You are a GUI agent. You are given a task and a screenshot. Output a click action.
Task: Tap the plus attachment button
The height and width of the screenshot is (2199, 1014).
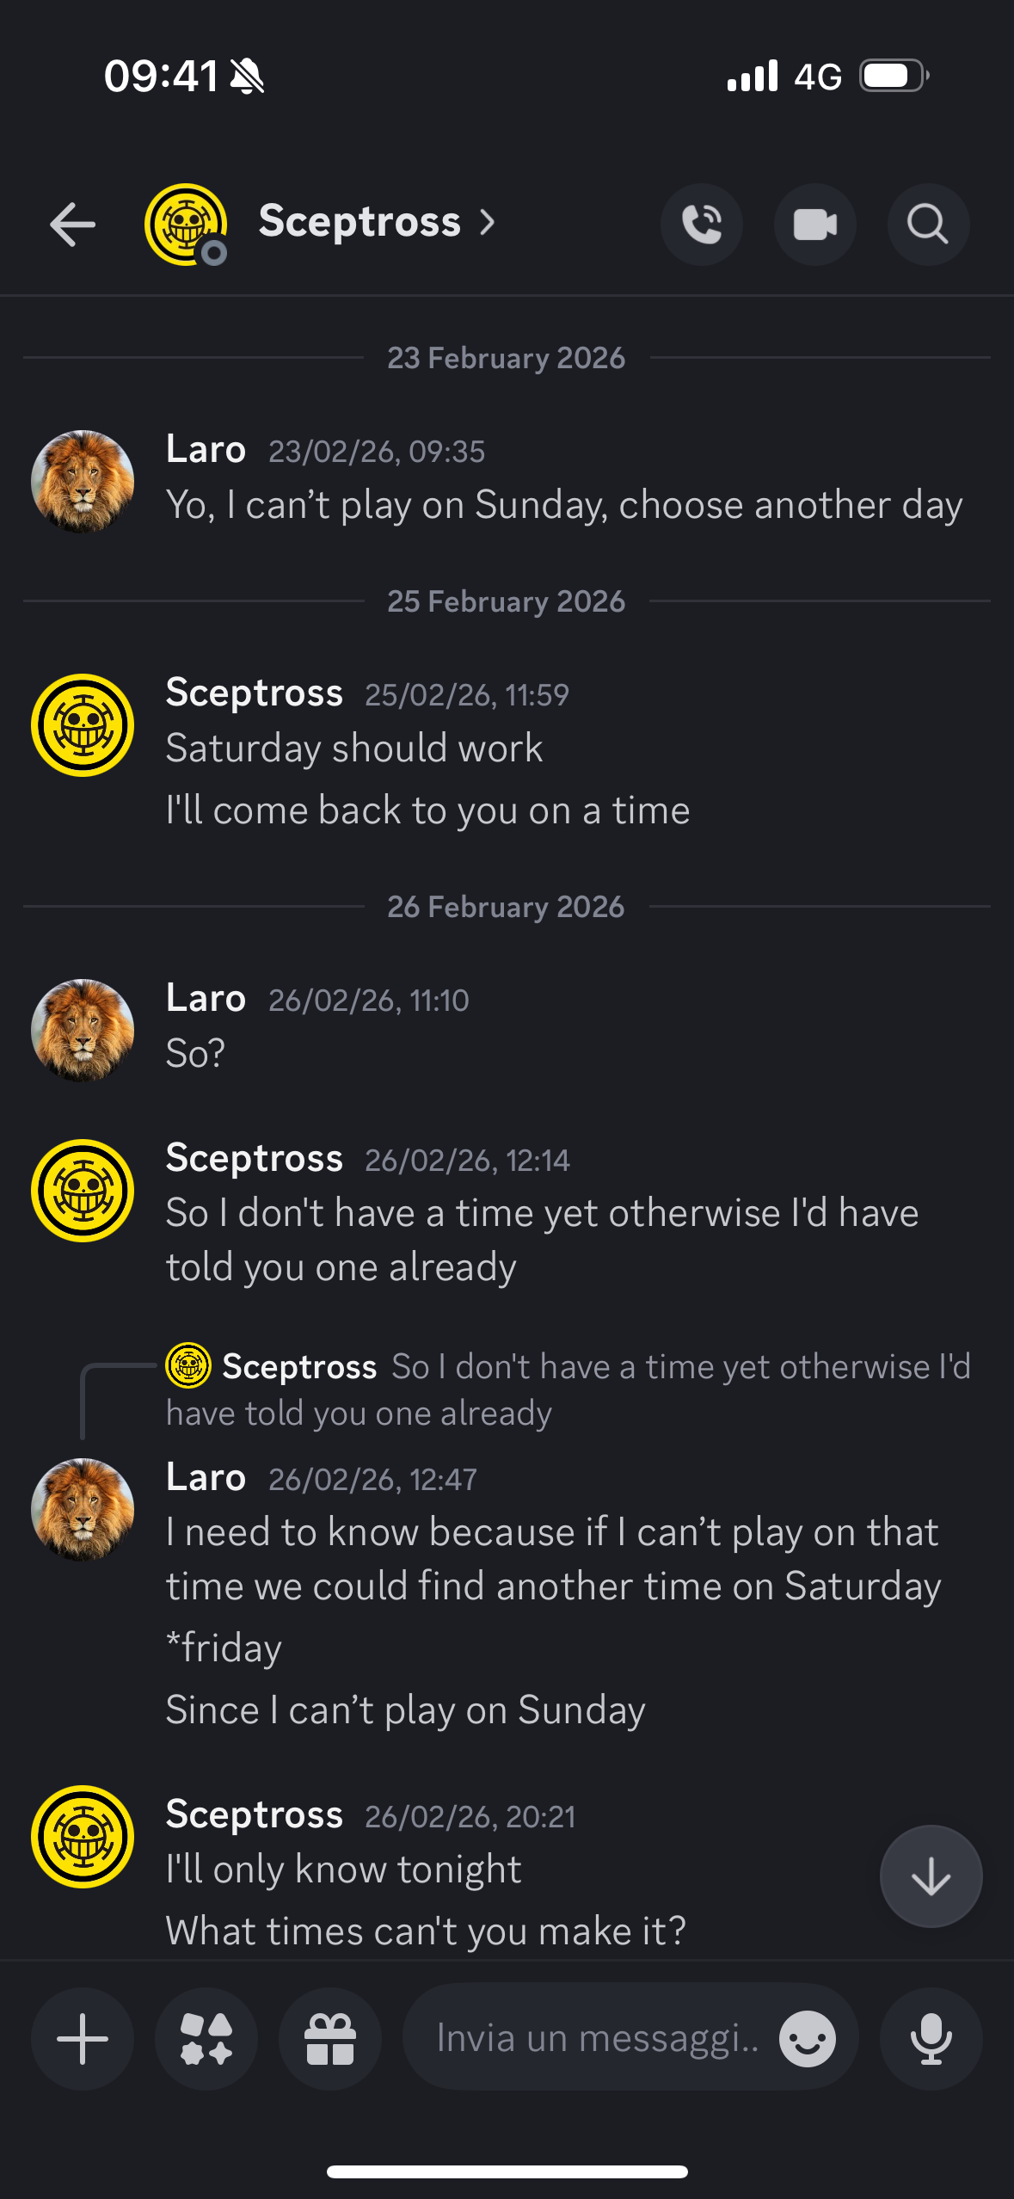pyautogui.click(x=83, y=2038)
